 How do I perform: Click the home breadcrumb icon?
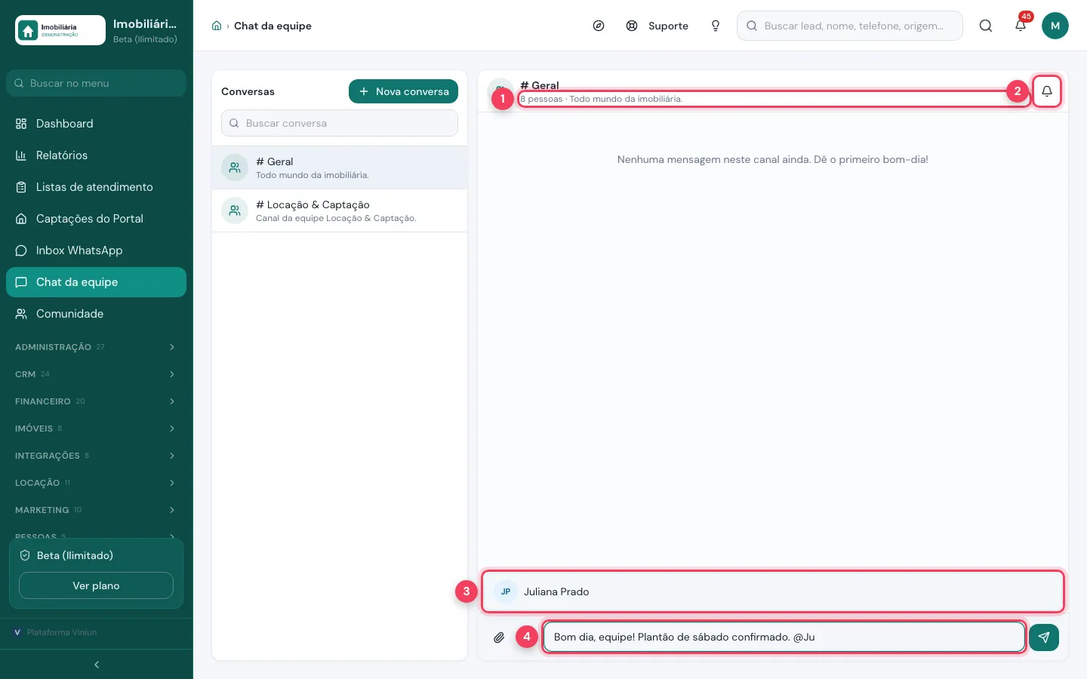click(217, 26)
